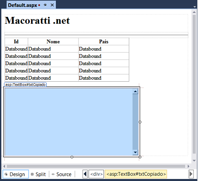This screenshot has height=181, width=198.
Task: Click first row Databound cell under Pais
Action: (104, 49)
